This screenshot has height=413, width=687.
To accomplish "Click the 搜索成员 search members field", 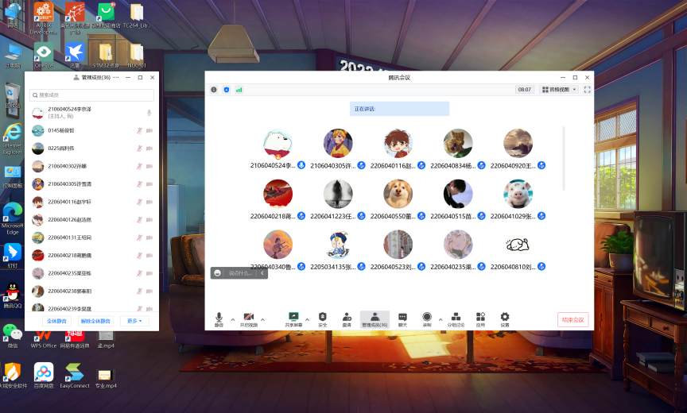I will click(91, 95).
